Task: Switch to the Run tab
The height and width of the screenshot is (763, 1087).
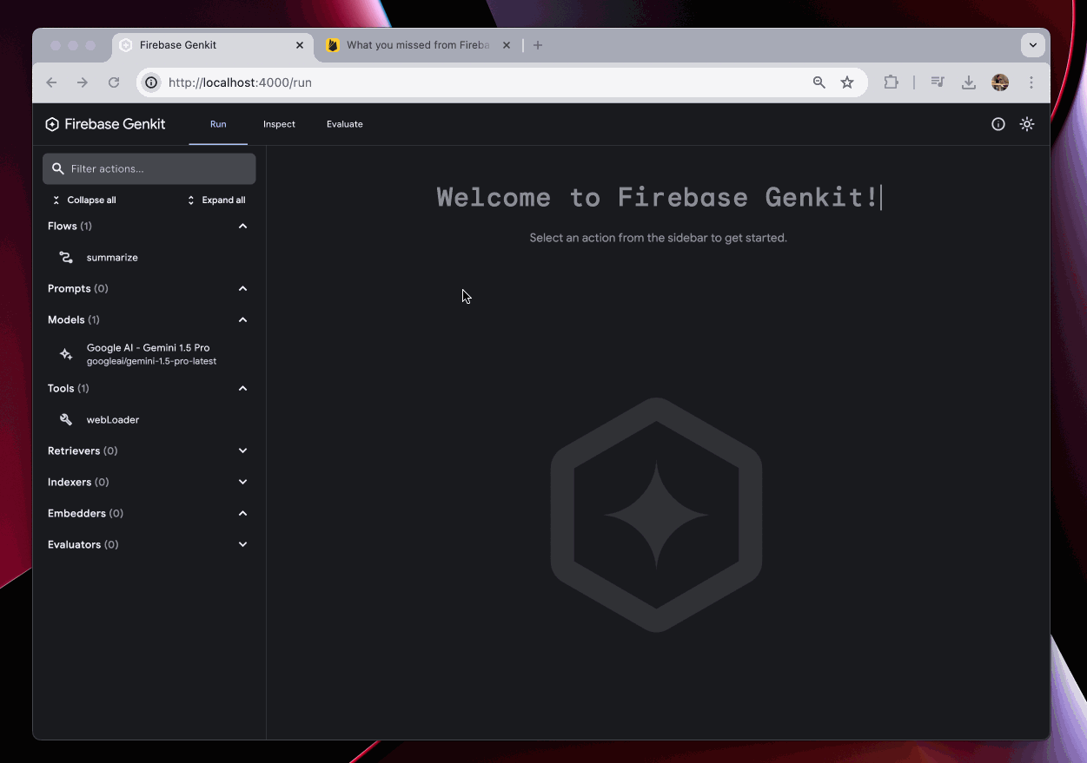Action: [x=218, y=124]
